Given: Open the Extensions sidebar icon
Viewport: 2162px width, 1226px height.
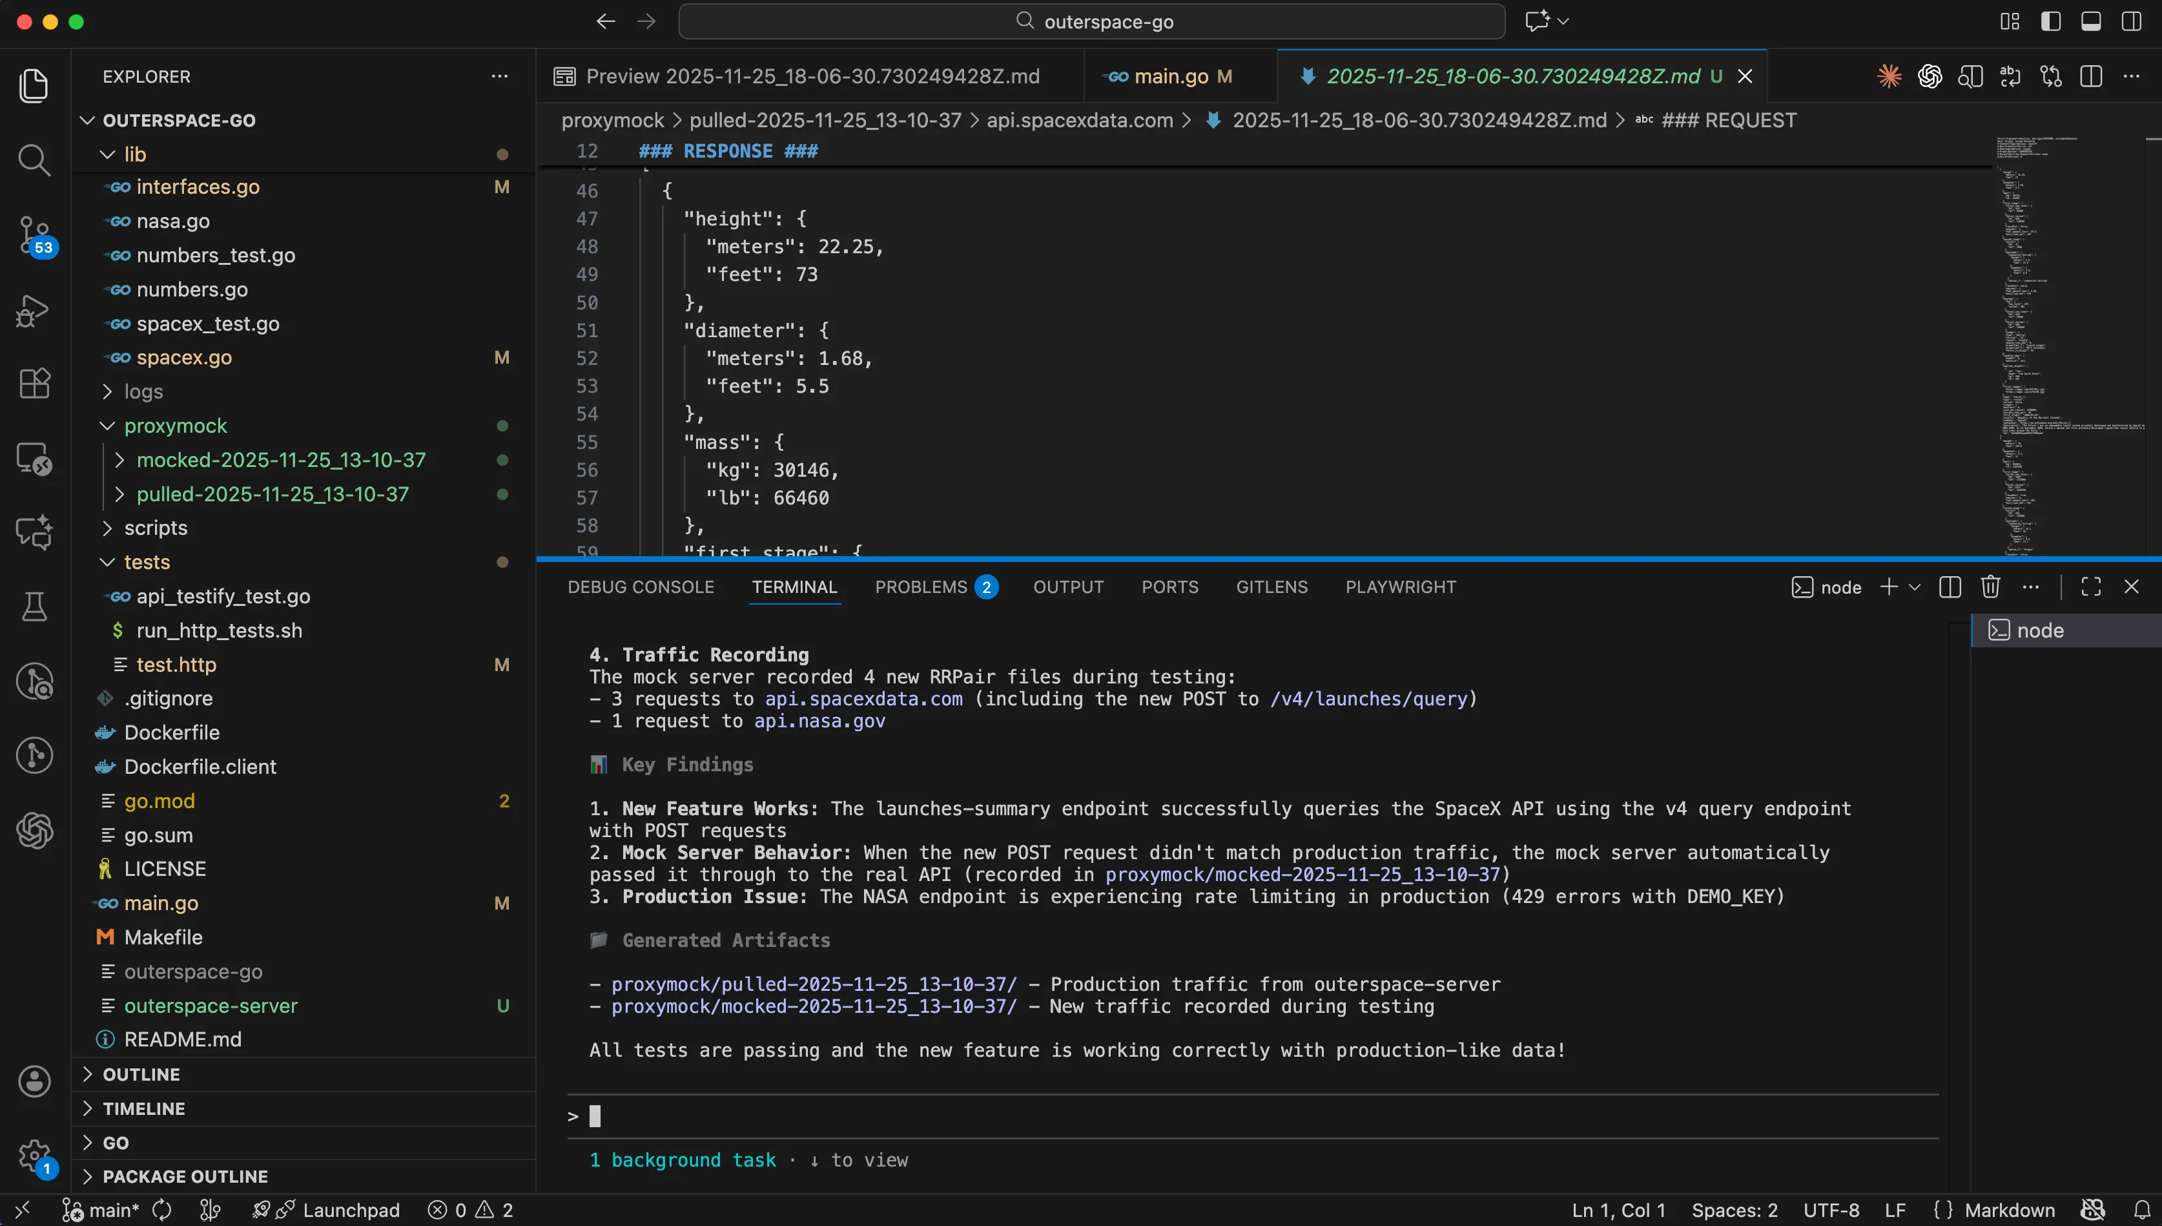Looking at the screenshot, I should pos(34,384).
